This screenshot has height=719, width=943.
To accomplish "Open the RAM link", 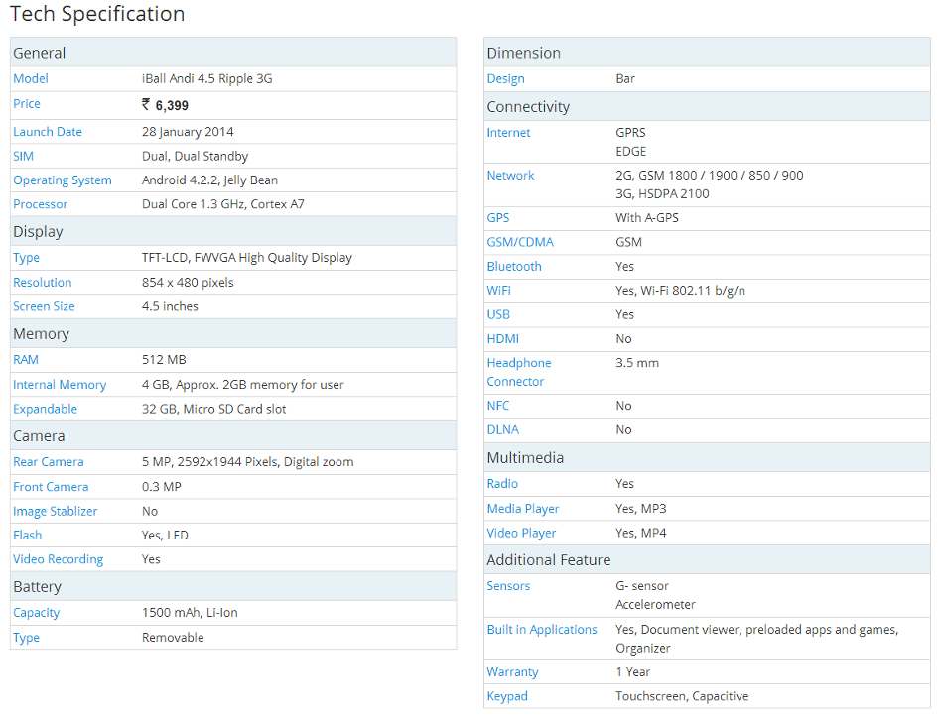I will 26,360.
